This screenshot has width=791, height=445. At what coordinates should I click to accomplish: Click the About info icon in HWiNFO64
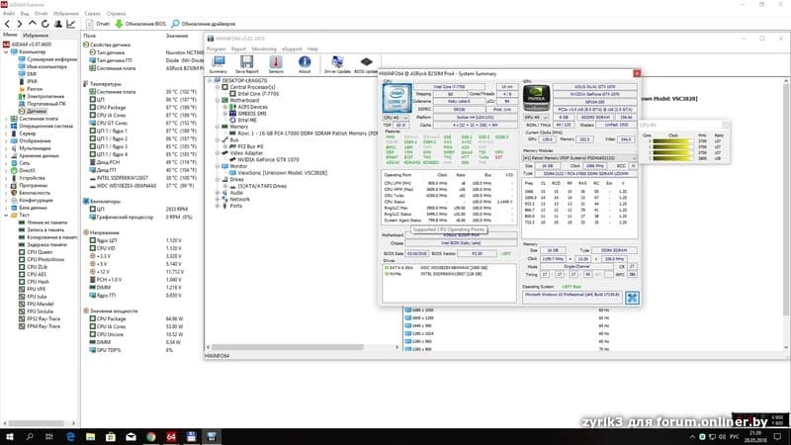coord(305,62)
